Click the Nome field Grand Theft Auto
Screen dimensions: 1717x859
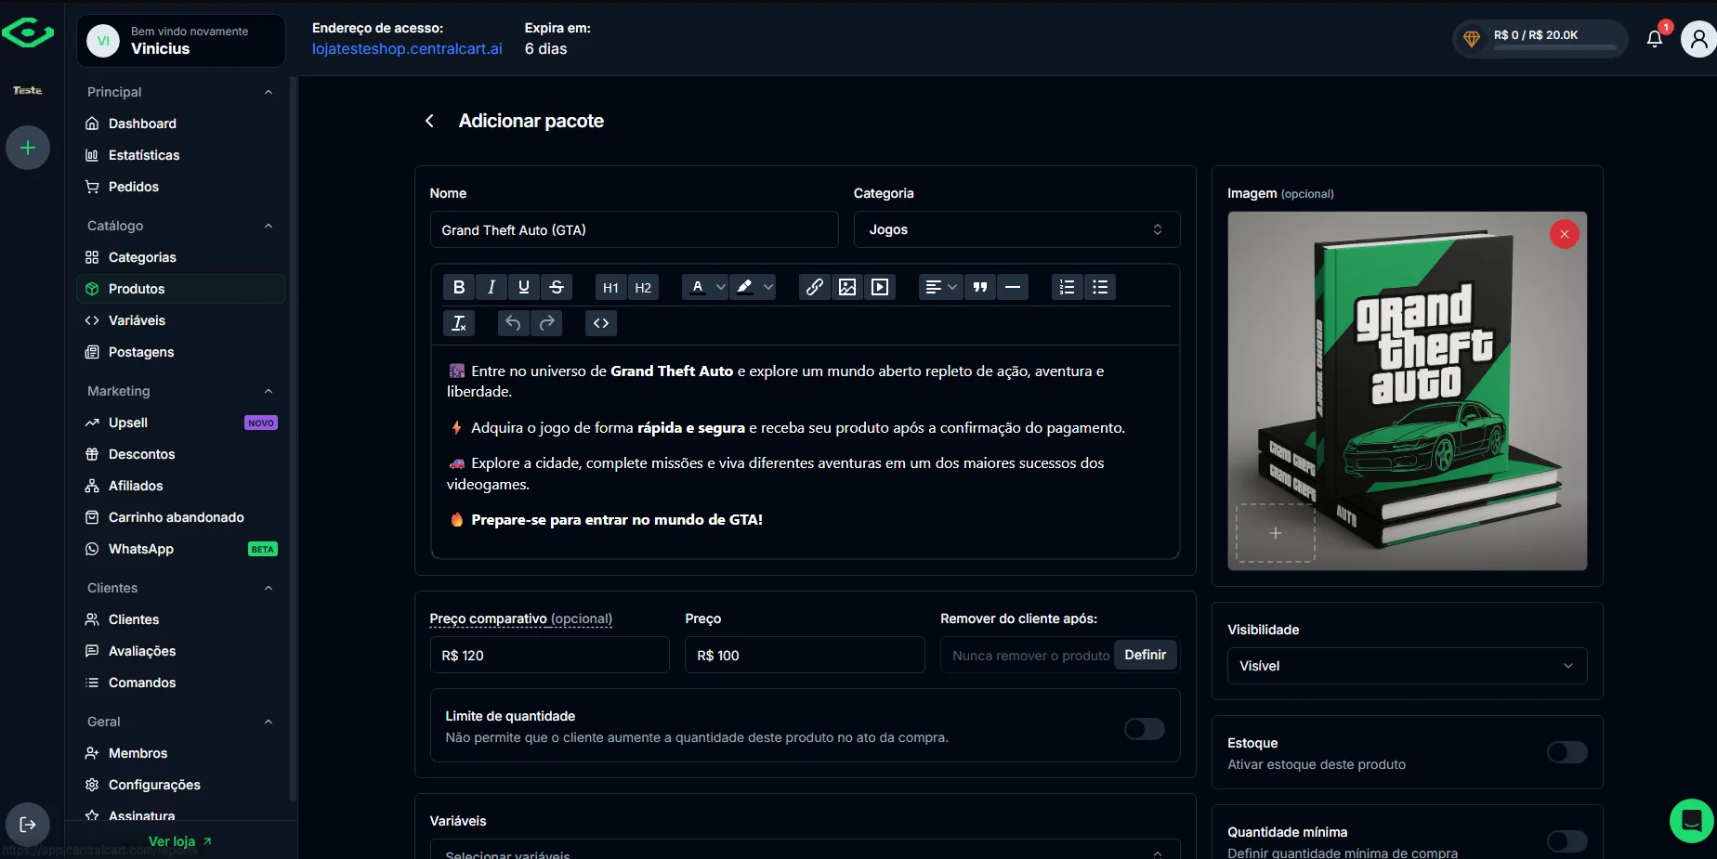[x=634, y=229]
